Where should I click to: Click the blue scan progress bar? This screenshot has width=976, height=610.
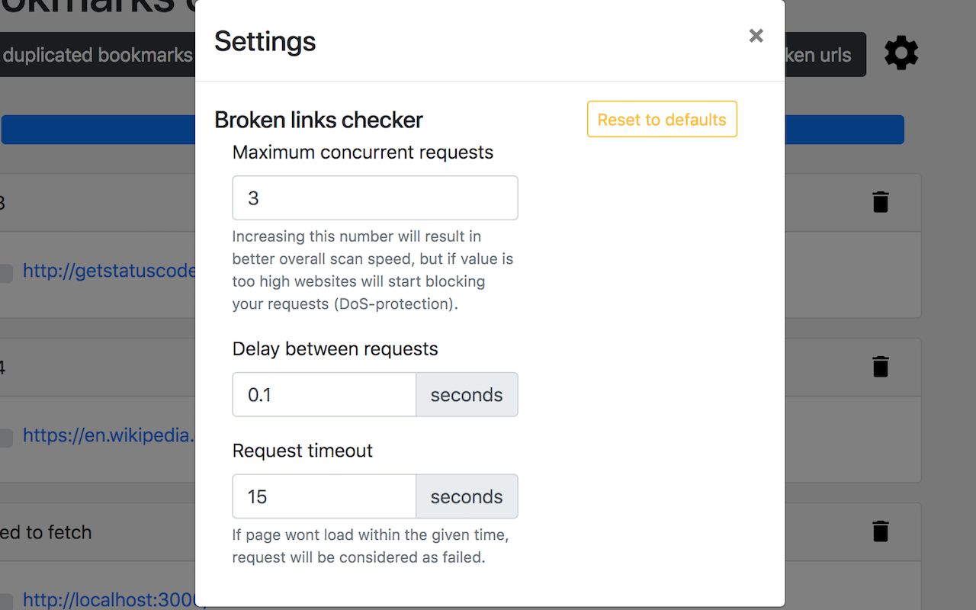[x=844, y=130]
